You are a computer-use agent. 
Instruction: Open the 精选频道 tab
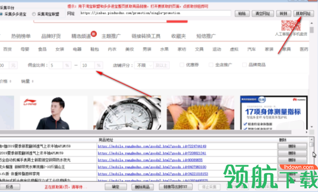point(81,36)
